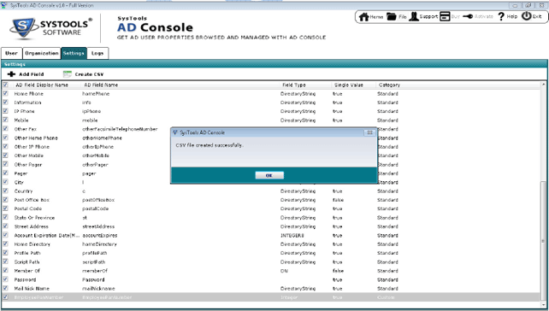
Task: Sort by Single Value column header
Action: (348, 85)
